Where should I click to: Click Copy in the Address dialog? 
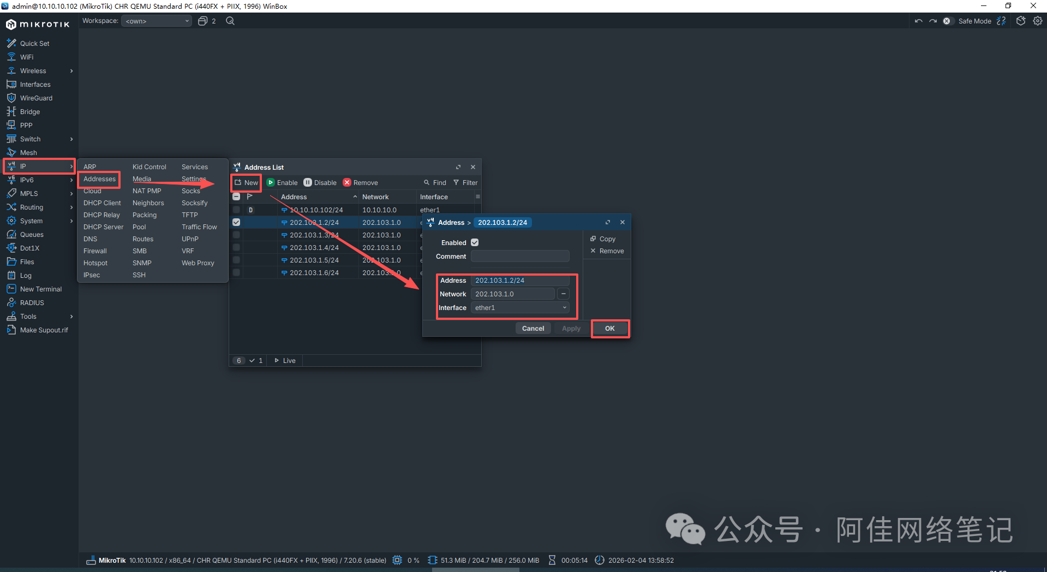(x=603, y=239)
